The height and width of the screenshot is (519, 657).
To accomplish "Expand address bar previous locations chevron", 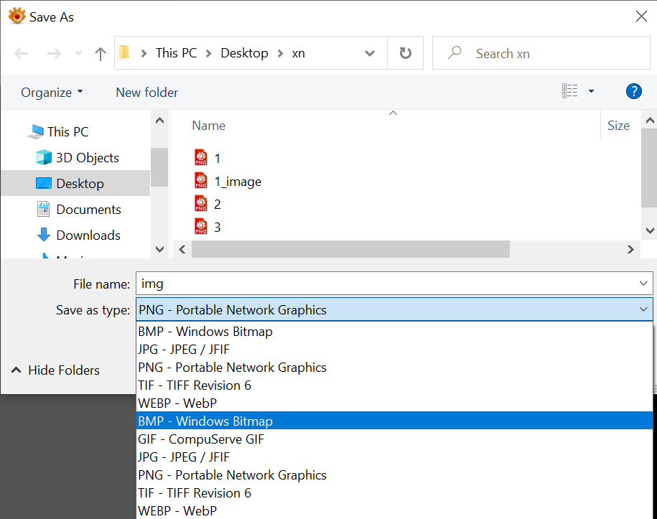I will click(x=370, y=53).
